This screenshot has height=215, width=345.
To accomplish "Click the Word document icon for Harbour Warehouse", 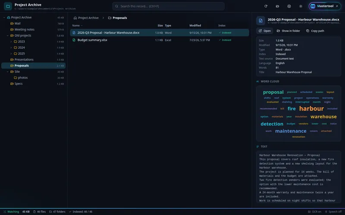I will click(74, 33).
